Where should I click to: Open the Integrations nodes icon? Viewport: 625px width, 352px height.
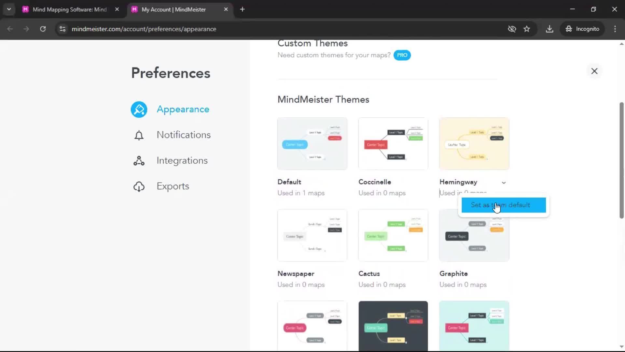(139, 161)
